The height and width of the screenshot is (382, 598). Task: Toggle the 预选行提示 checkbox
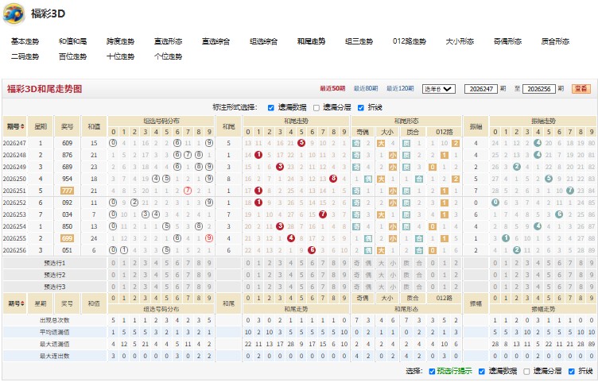(432, 372)
